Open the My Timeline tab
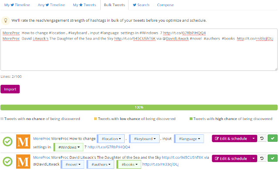Viewport: 279px width, 170px height. coord(17,5)
